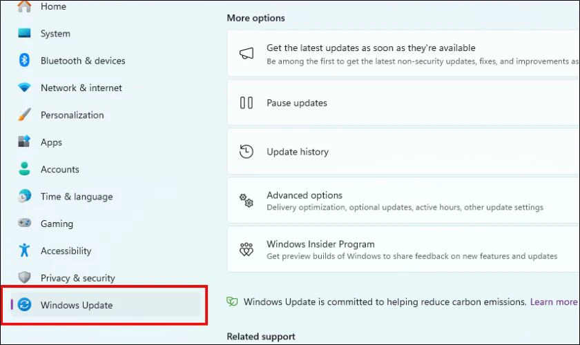The image size is (580, 345).
Task: Click the Update history entry
Action: (403, 152)
